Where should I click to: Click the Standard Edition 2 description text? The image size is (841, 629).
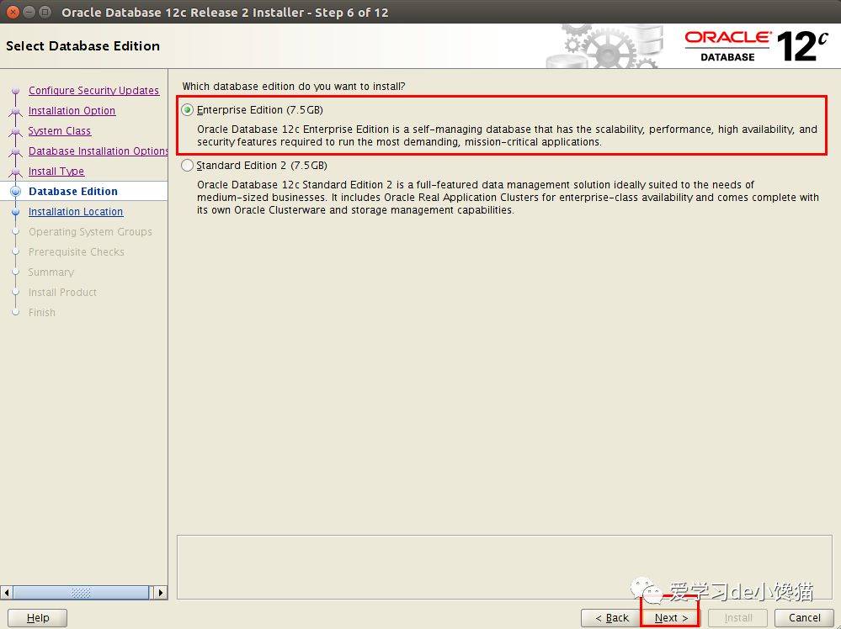tap(508, 197)
